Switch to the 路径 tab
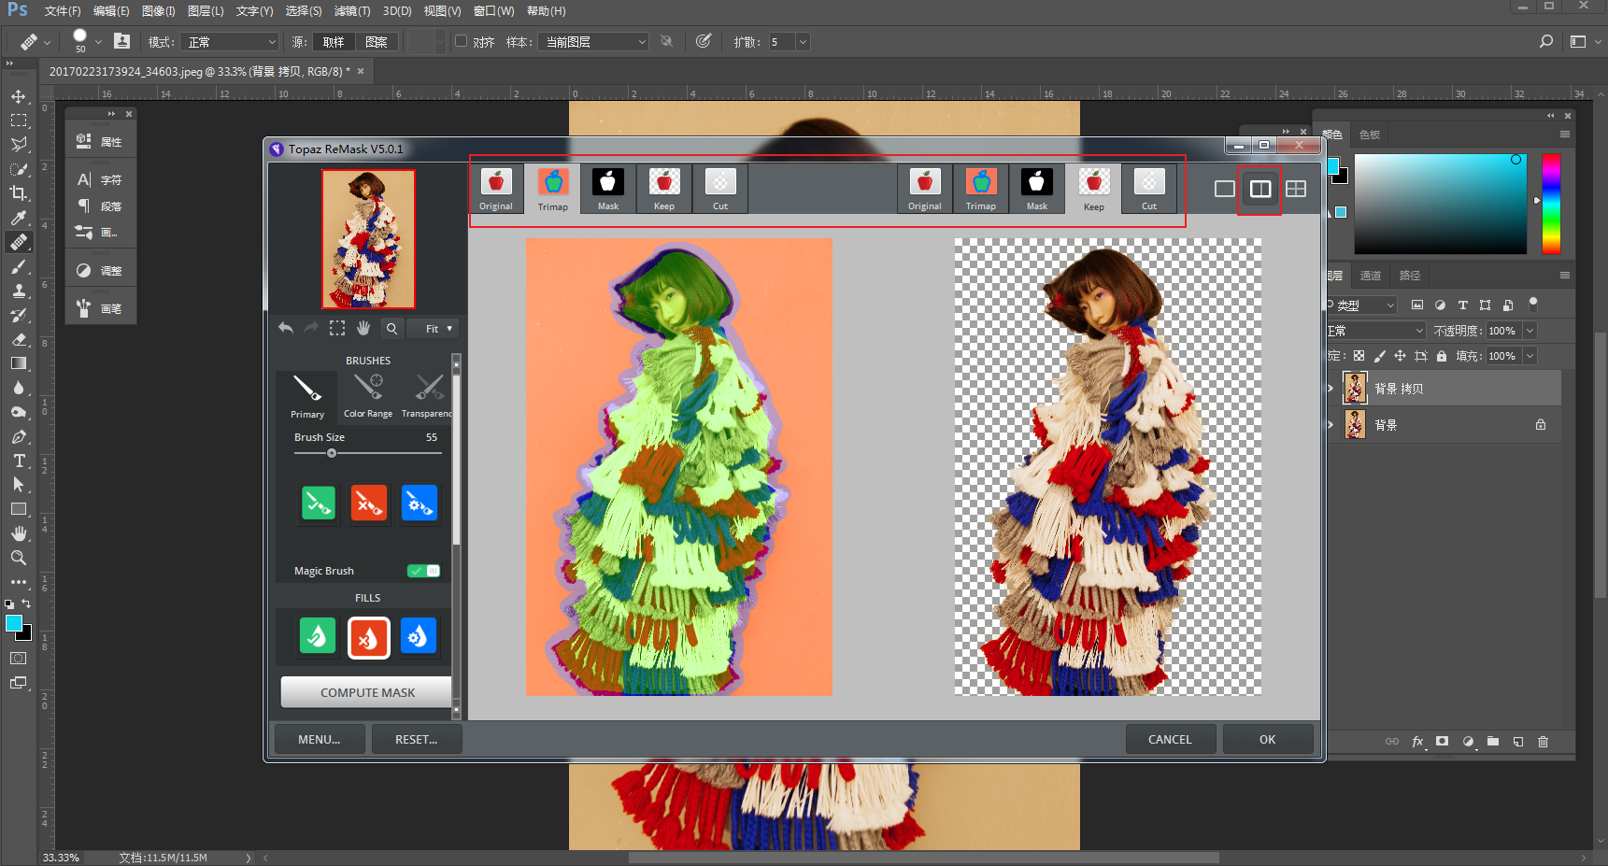1608x866 pixels. pos(1410,276)
